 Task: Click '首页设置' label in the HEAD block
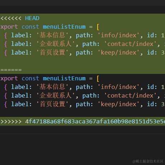[52, 52]
